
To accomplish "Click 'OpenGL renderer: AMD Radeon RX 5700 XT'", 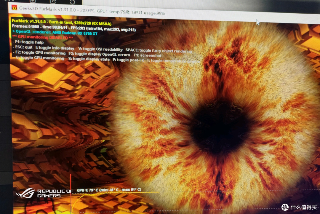I will (55, 33).
